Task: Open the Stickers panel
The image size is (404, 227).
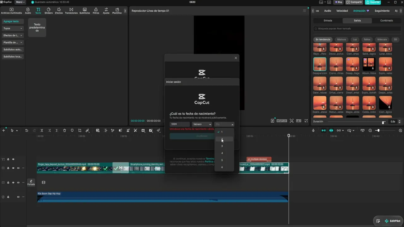Action: pyautogui.click(x=49, y=11)
